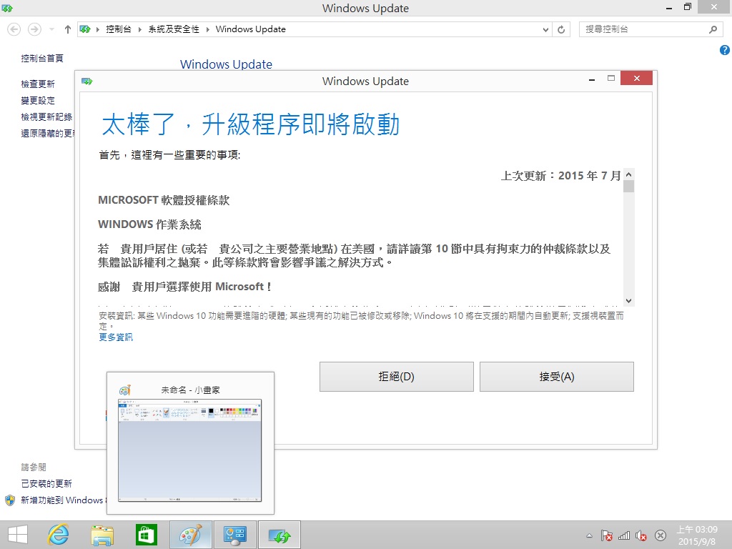Open 還原隱藏的更新 in the sidebar

[48, 133]
